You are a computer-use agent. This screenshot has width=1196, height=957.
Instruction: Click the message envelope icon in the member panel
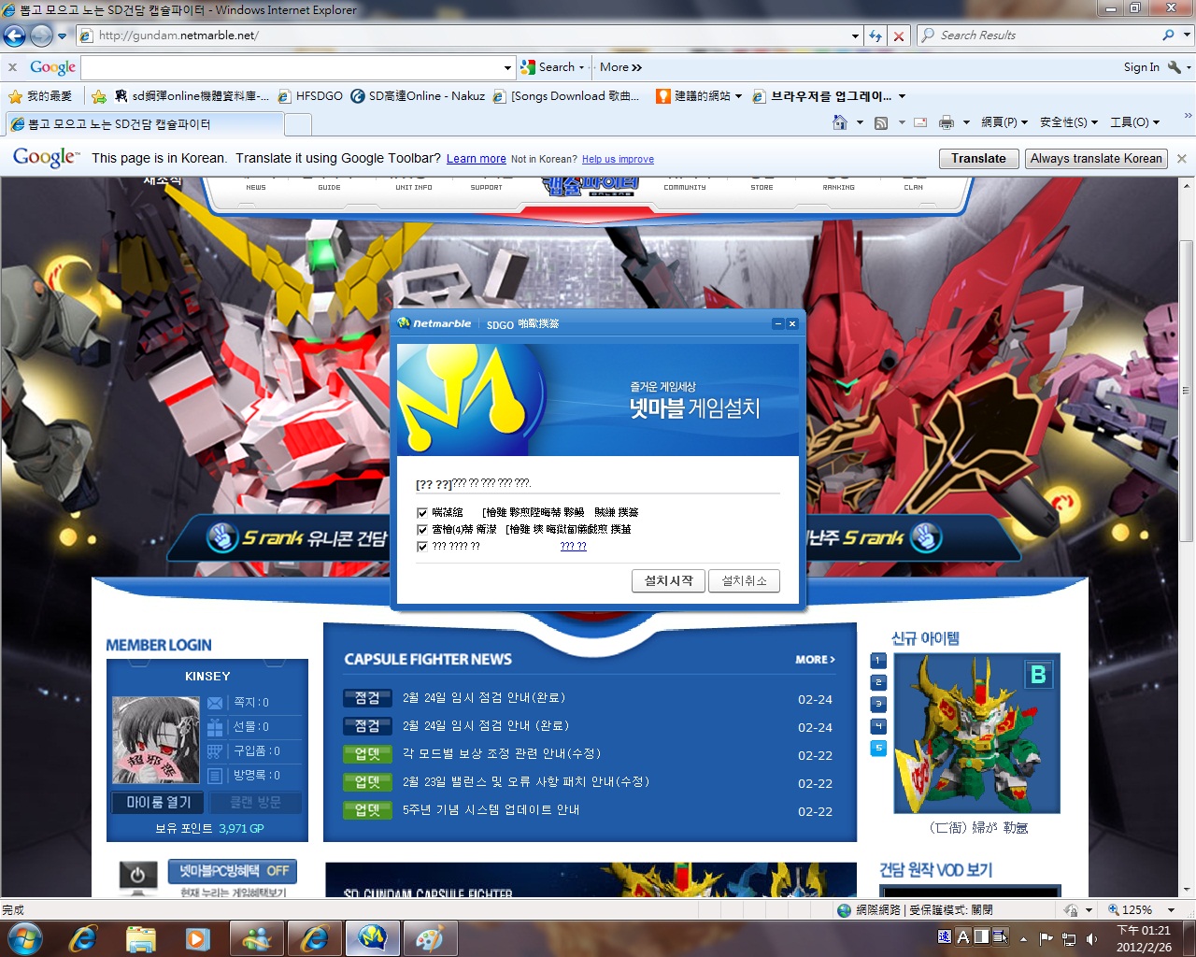pos(215,703)
